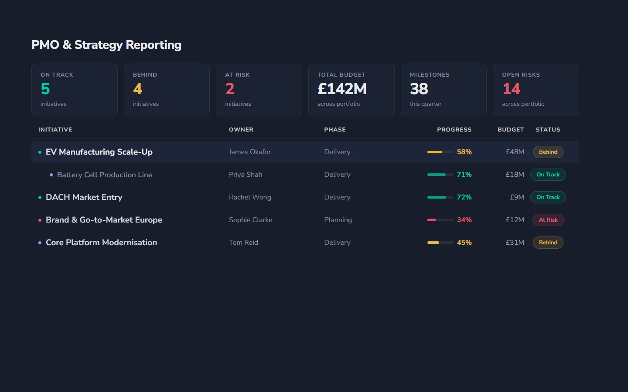628x392 pixels.
Task: Open the On Track summary card
Action: (x=74, y=89)
